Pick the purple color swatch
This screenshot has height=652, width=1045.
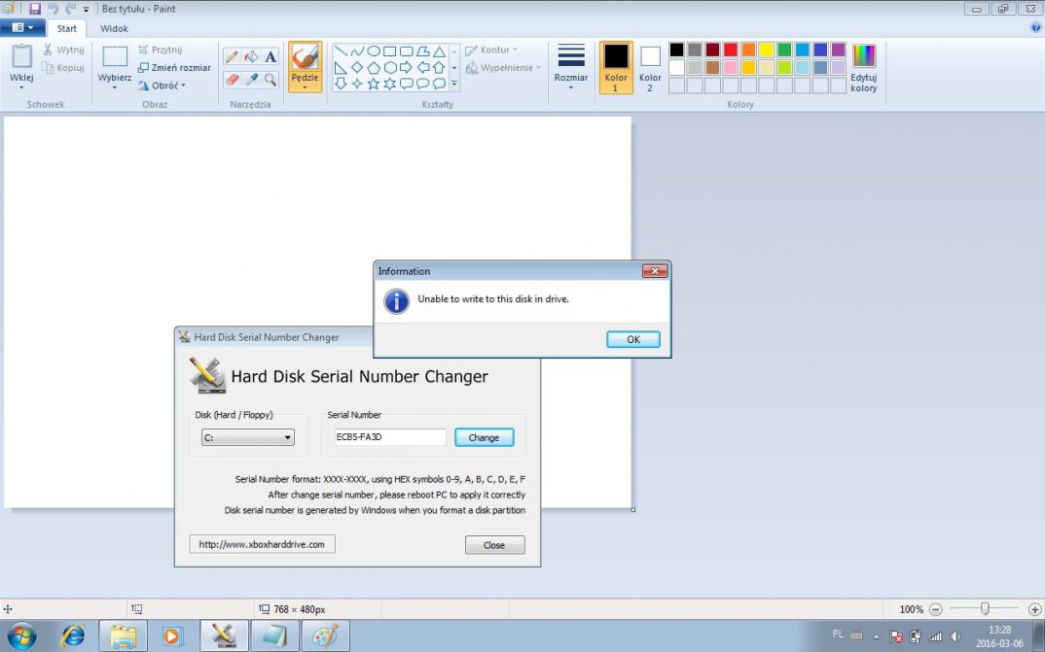(839, 50)
